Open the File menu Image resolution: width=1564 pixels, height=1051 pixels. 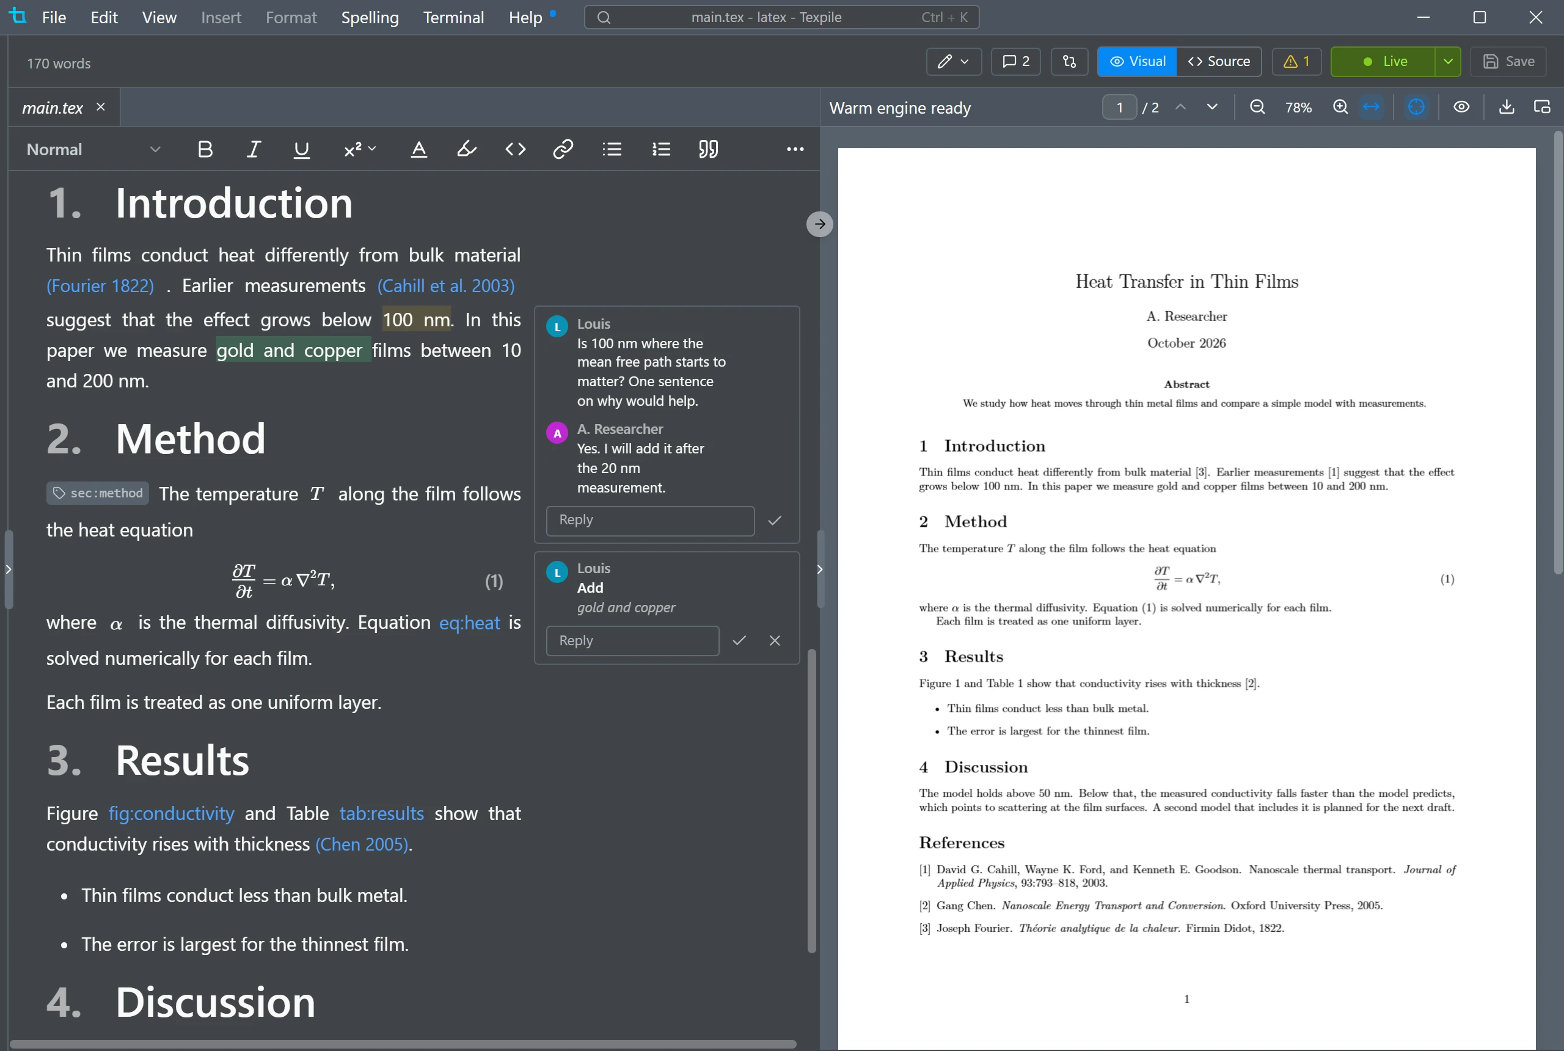(x=54, y=18)
